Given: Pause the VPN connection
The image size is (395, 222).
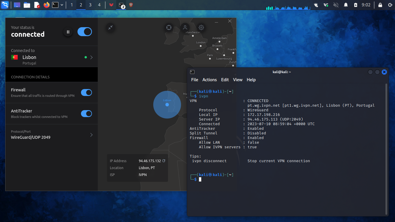Looking at the screenshot, I should pyautogui.click(x=68, y=32).
